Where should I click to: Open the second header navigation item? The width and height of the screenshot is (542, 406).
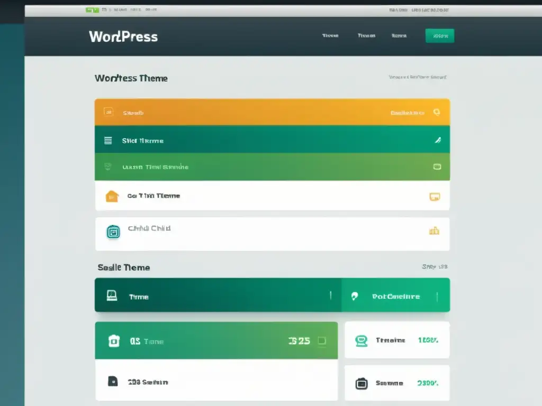(366, 35)
